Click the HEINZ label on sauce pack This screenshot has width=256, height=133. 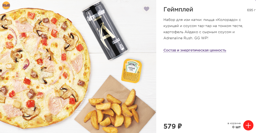pyautogui.click(x=132, y=65)
